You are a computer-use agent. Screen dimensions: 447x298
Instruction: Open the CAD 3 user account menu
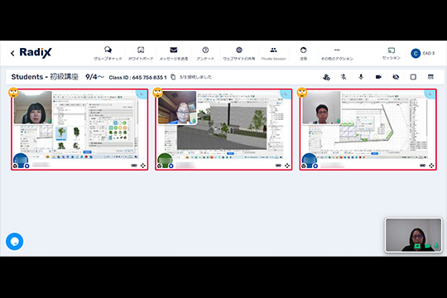tap(422, 53)
